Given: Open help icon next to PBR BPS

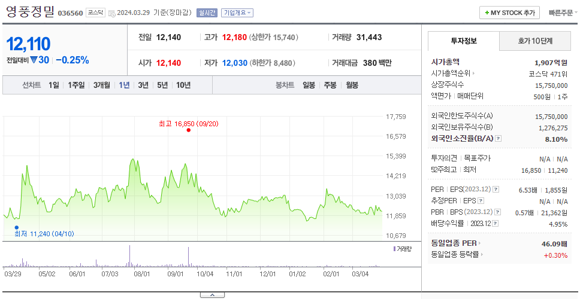Looking at the screenshot, I should pos(498,212).
